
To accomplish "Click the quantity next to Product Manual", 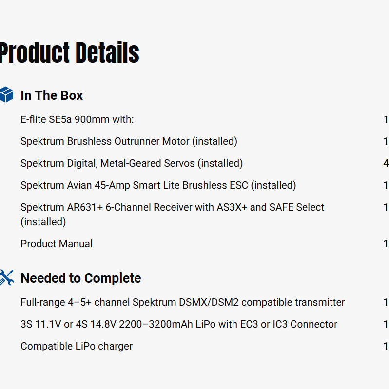I will (386, 244).
